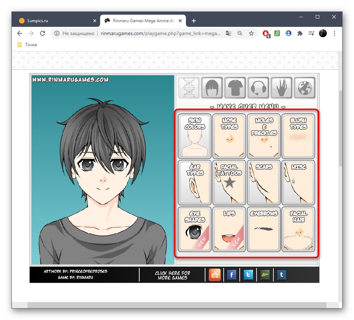Open the DNA make over category
This screenshot has width=354, height=320.
click(189, 88)
